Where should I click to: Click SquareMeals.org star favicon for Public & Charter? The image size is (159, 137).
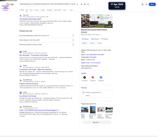[x=21, y=80]
